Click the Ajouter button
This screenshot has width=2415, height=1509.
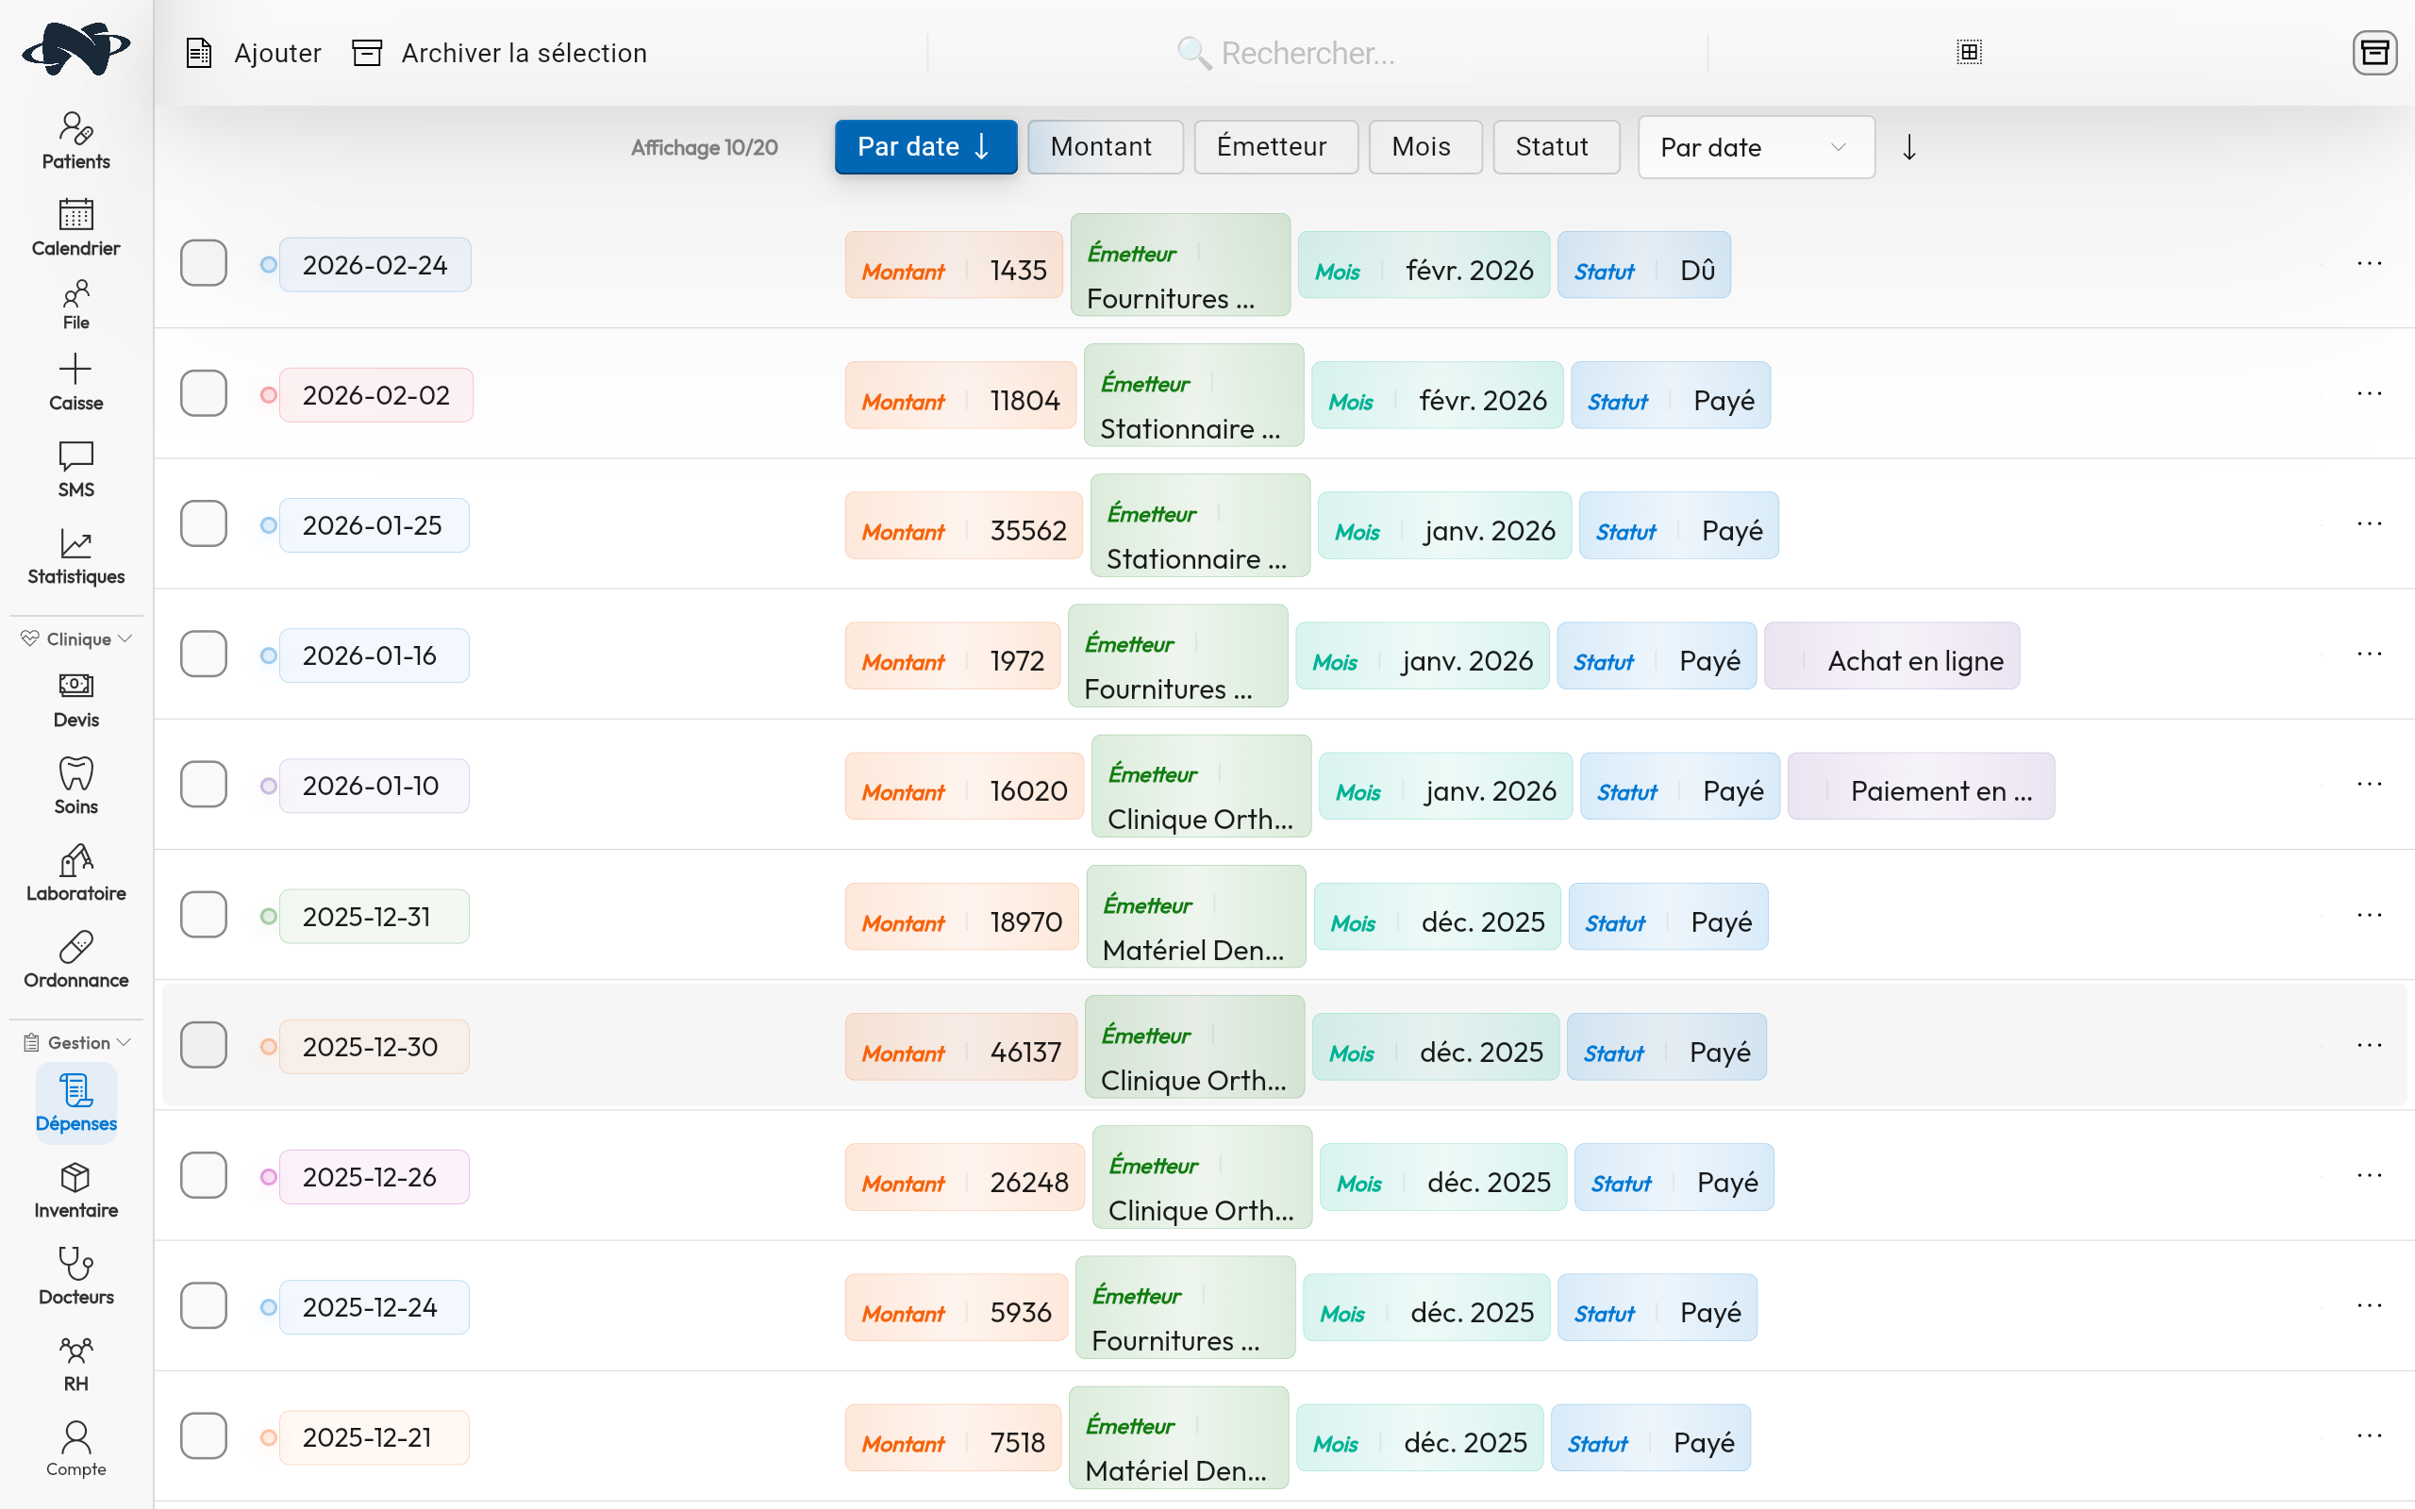click(255, 53)
